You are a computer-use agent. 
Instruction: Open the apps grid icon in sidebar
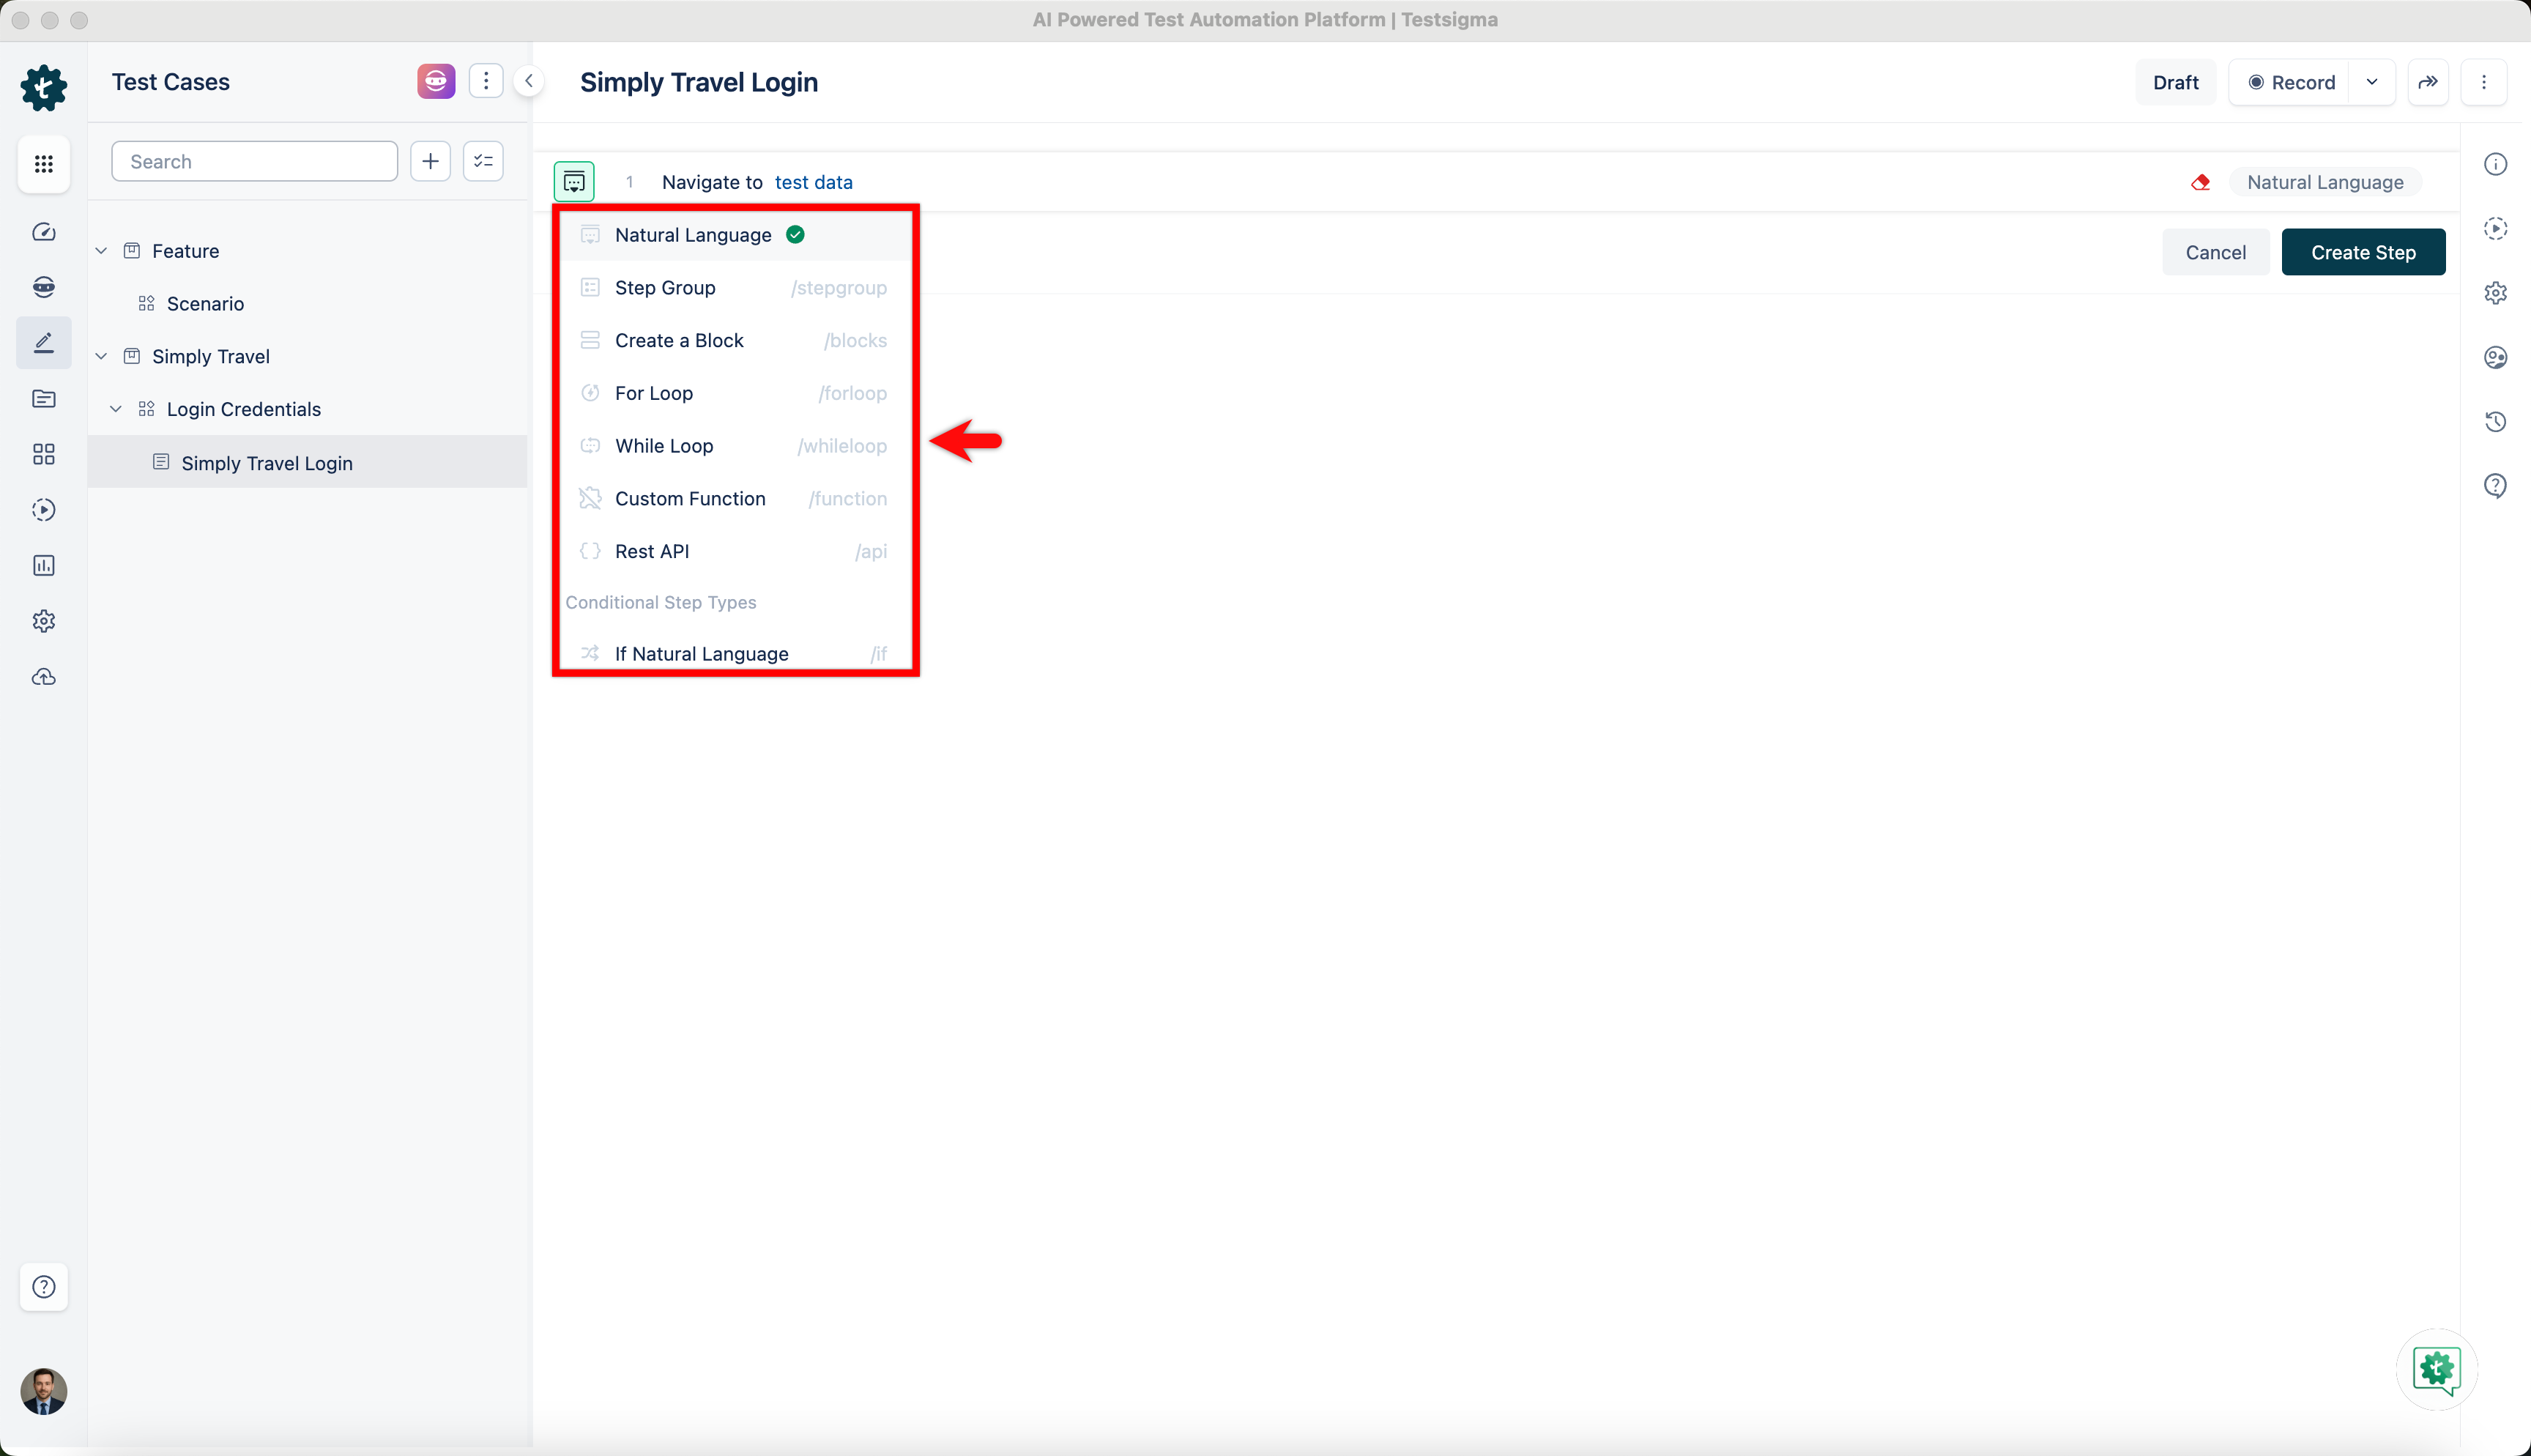coord(44,164)
